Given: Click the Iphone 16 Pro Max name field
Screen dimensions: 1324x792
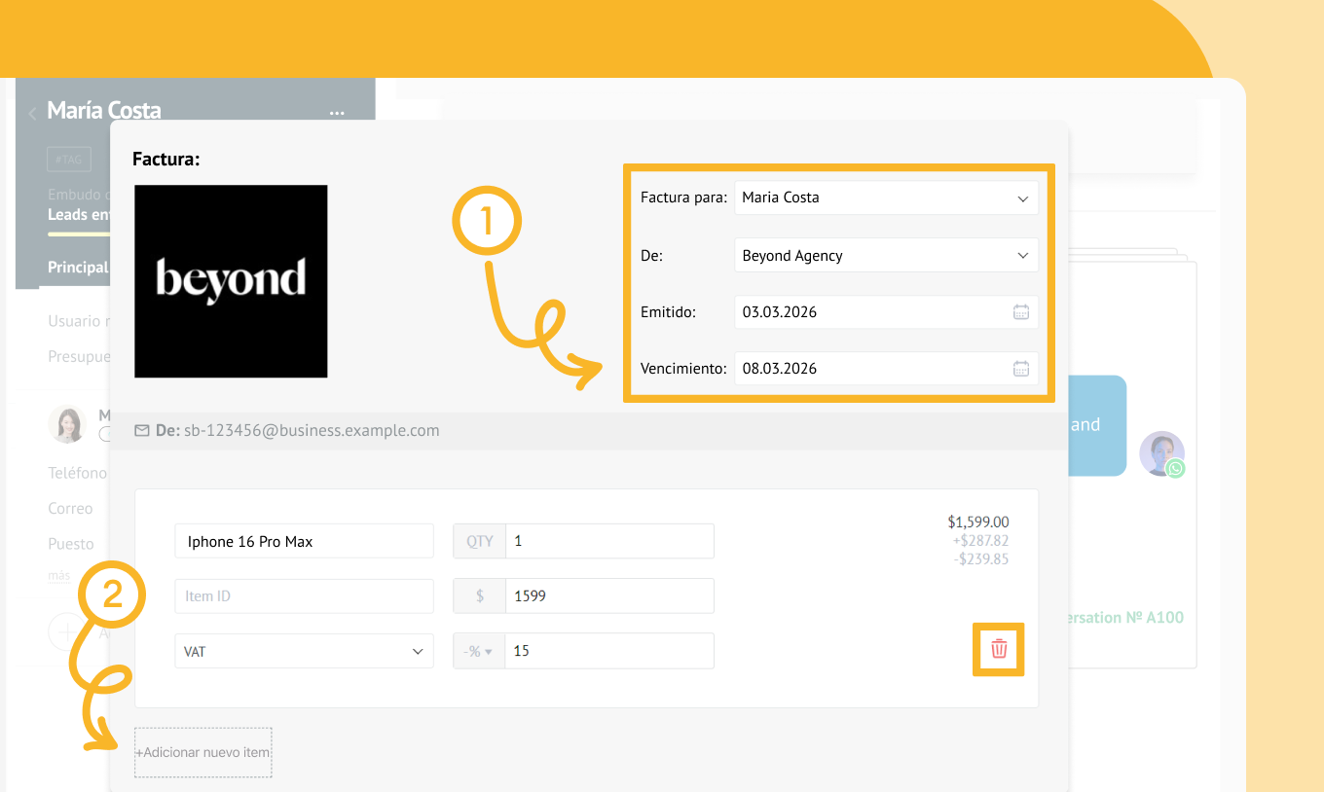Looking at the screenshot, I should (304, 541).
